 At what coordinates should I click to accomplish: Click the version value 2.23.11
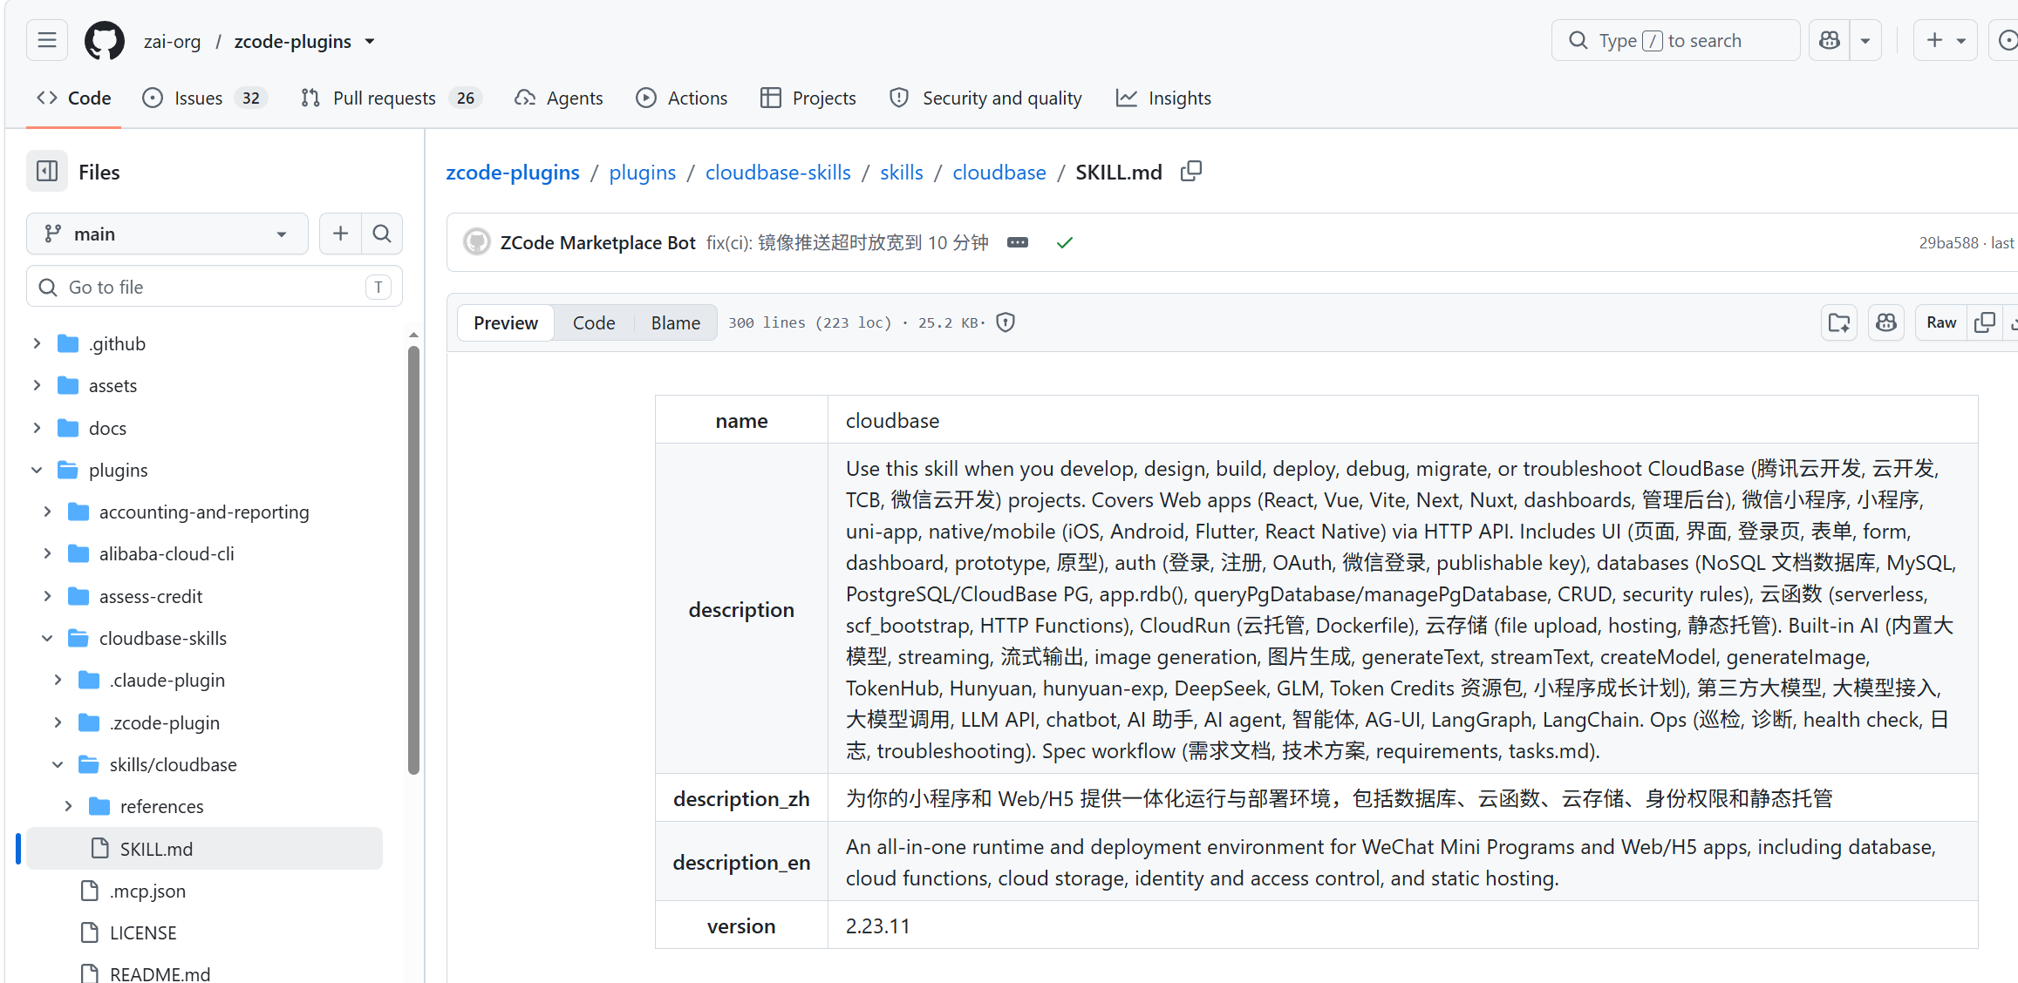pos(878,925)
